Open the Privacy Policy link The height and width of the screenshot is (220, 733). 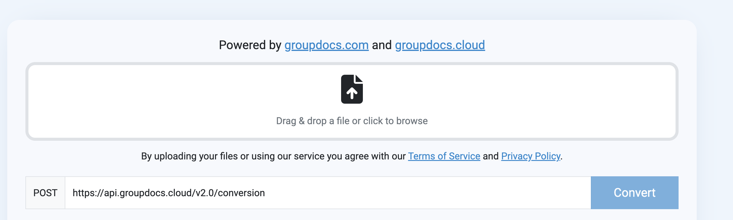[531, 156]
